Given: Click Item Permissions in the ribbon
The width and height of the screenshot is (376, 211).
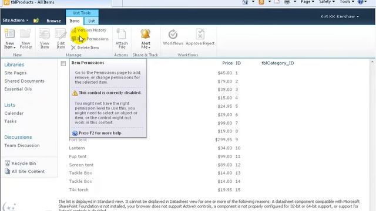Looking at the screenshot, I should coord(90,39).
